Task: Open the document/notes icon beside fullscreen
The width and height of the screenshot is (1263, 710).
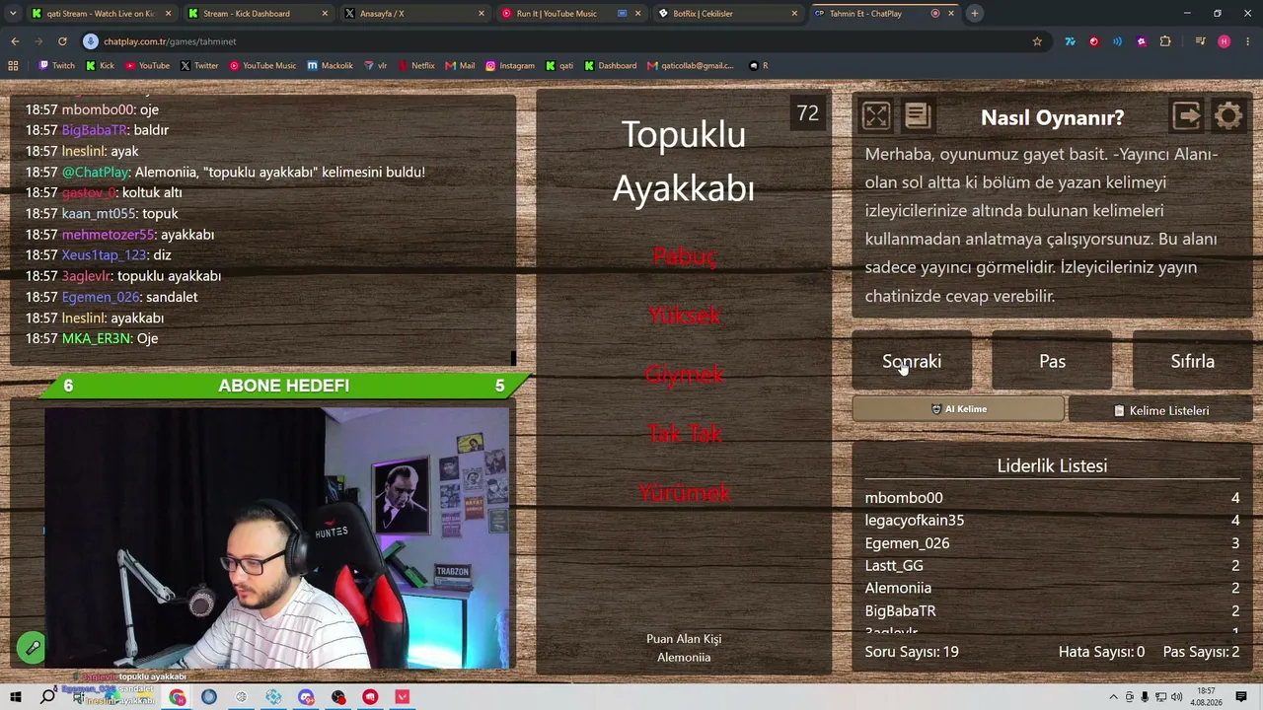Action: (918, 116)
